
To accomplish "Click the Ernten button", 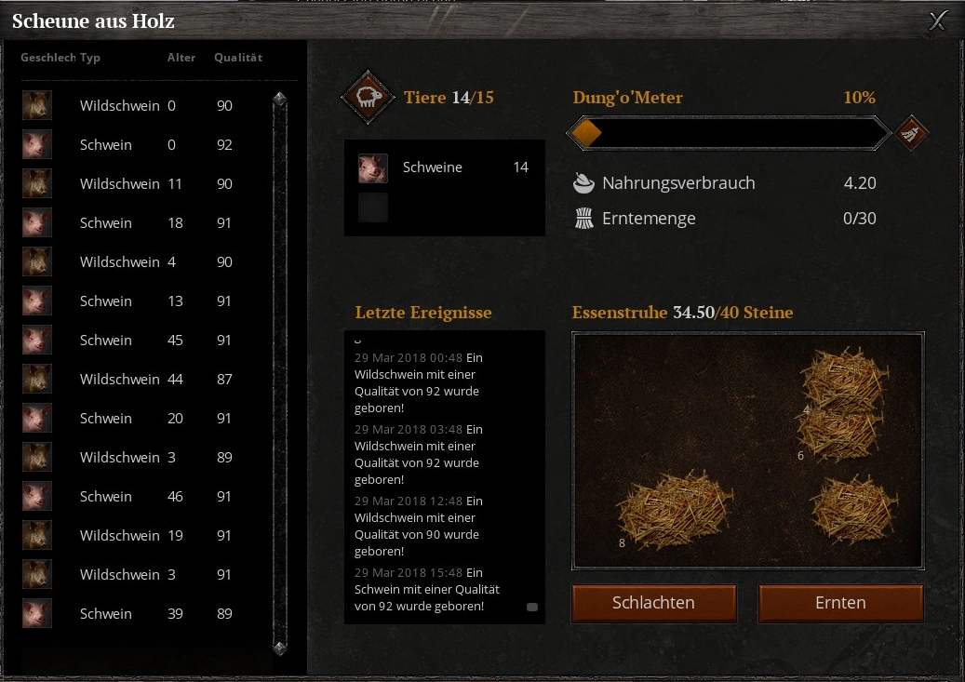I will pos(840,603).
